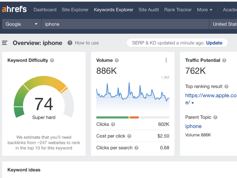Click the Keyword Difficulty gauge
The image size is (237, 178).
pyautogui.click(x=44, y=97)
